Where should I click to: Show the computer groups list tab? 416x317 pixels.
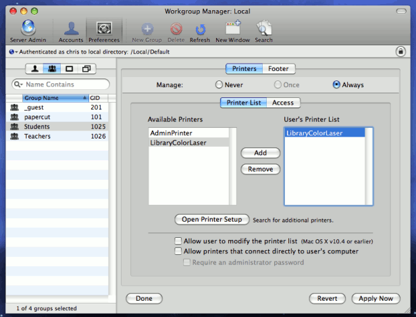coord(86,69)
